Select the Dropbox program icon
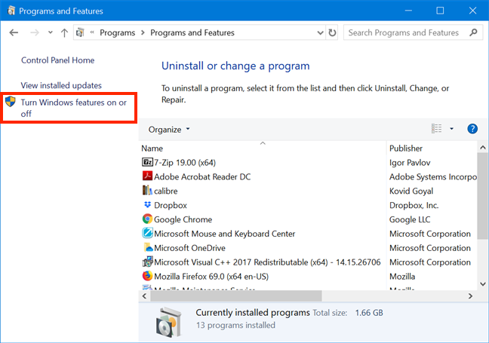Screen dimensions: 489x343 point(147,205)
